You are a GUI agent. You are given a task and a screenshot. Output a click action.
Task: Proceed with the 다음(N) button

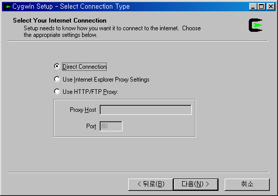click(x=195, y=185)
